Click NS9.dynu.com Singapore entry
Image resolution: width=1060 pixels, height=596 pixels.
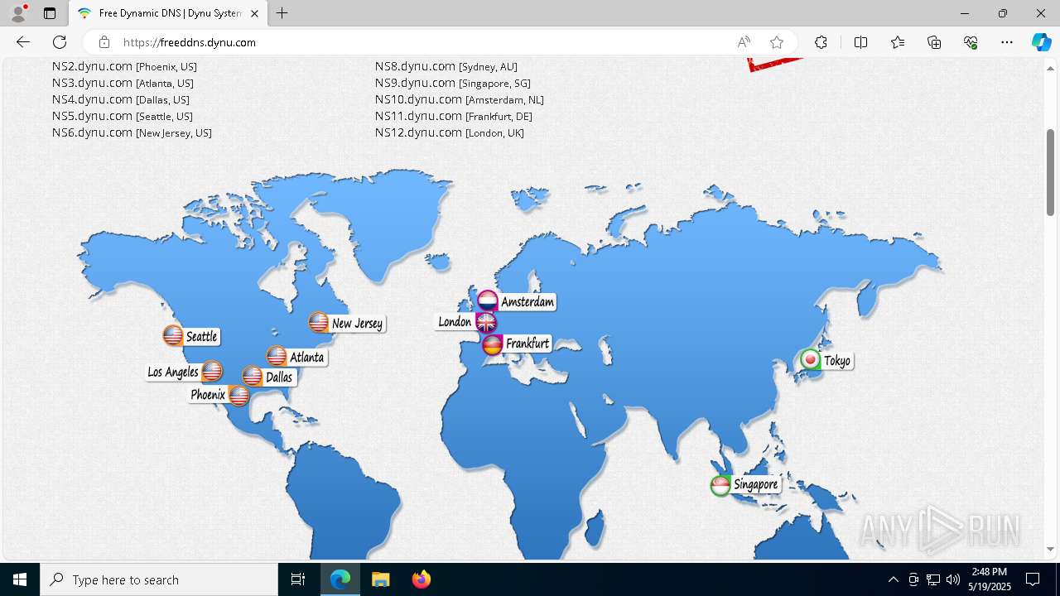453,83
